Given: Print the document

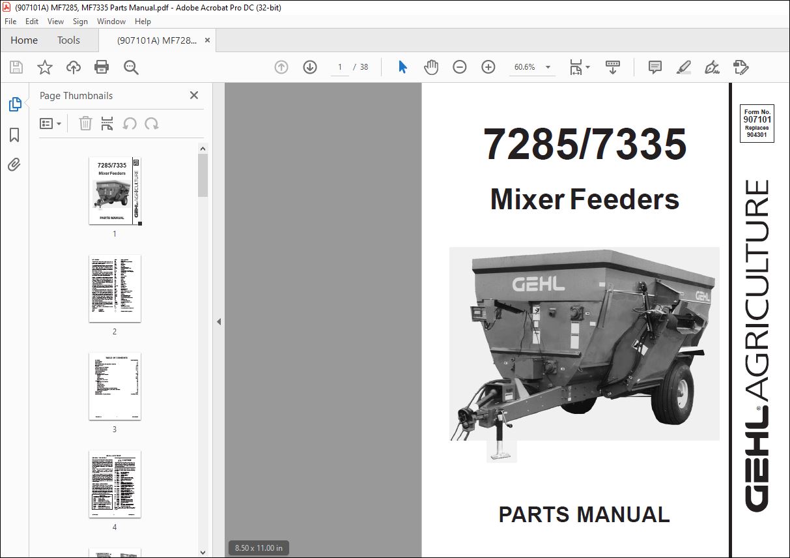Looking at the screenshot, I should 102,67.
